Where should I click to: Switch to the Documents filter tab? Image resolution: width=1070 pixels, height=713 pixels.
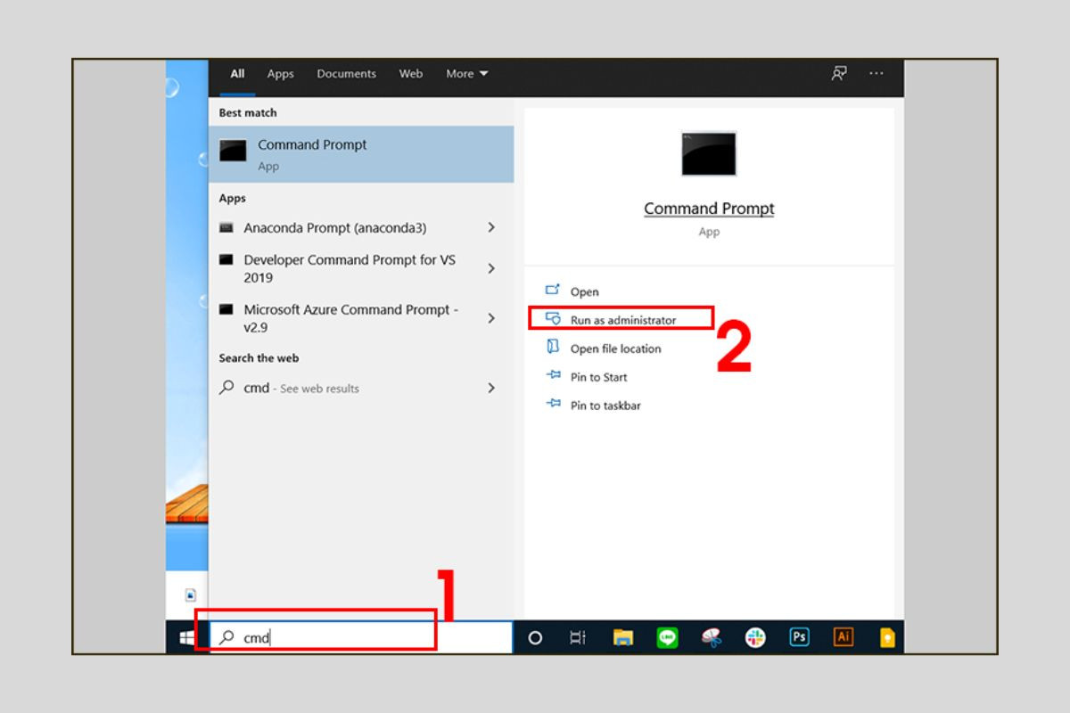pyautogui.click(x=346, y=74)
